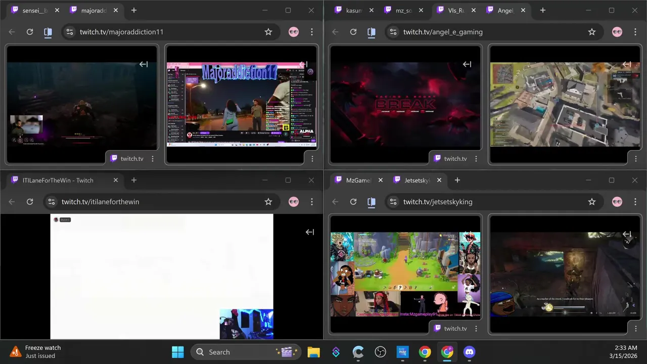The height and width of the screenshot is (364, 647).
Task: View site information for twitch.tv/majoraddiction11
Action: (x=70, y=32)
